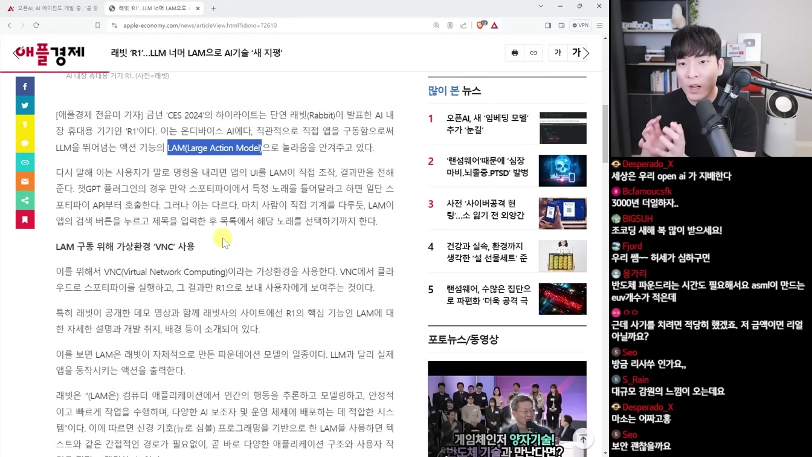
Task: Share via KakaoTalk speech bubble icon
Action: point(25,143)
